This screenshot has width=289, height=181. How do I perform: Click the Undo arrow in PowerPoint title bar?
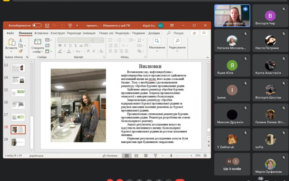[x=54, y=25]
